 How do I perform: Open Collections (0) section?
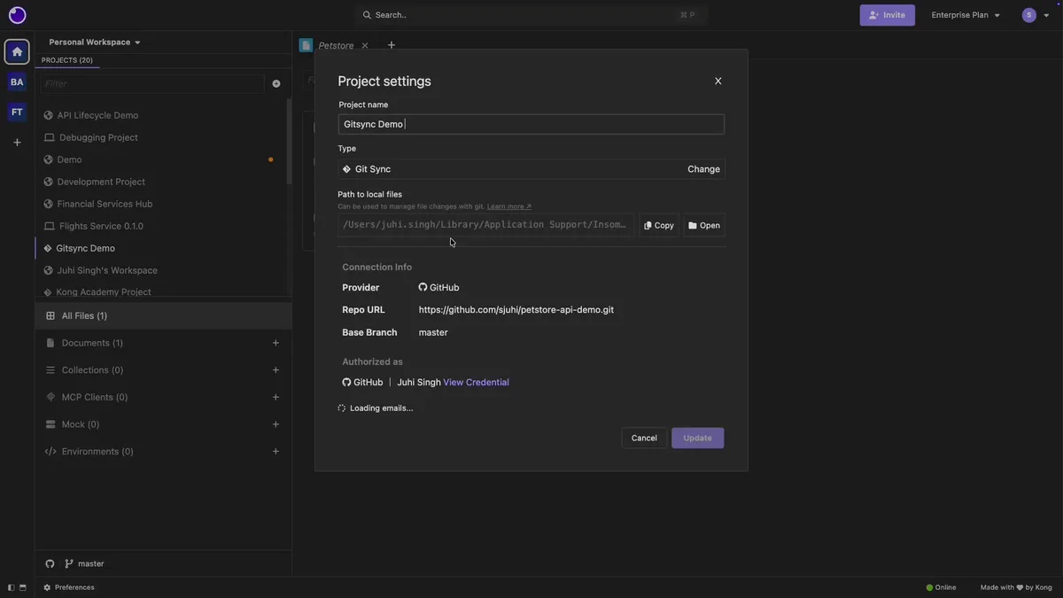(x=92, y=370)
